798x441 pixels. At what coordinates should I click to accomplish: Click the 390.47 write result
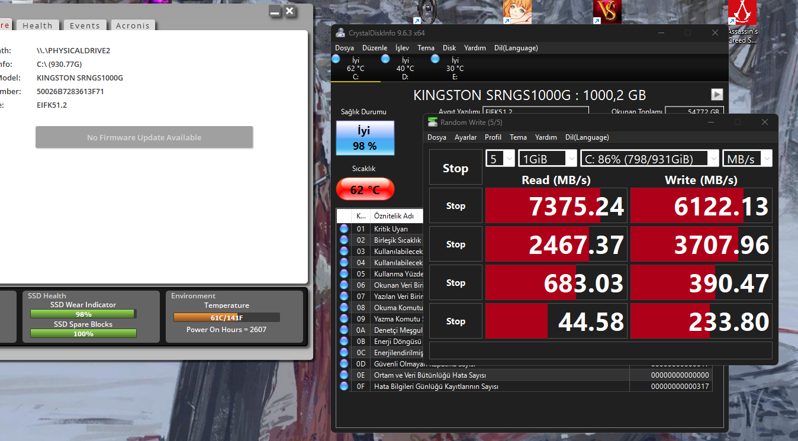pos(702,283)
